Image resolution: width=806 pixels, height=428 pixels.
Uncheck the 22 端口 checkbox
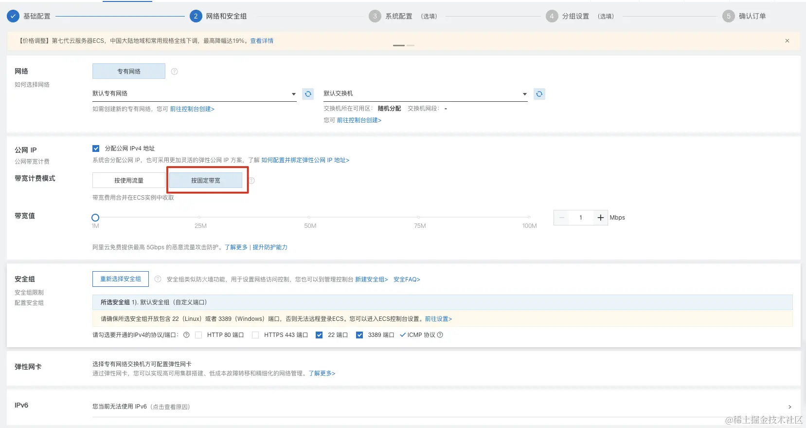click(319, 335)
